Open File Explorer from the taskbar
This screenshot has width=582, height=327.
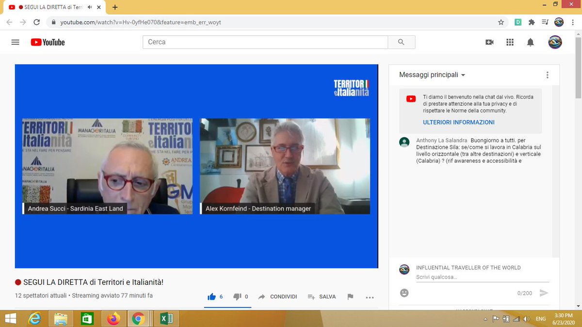61,318
